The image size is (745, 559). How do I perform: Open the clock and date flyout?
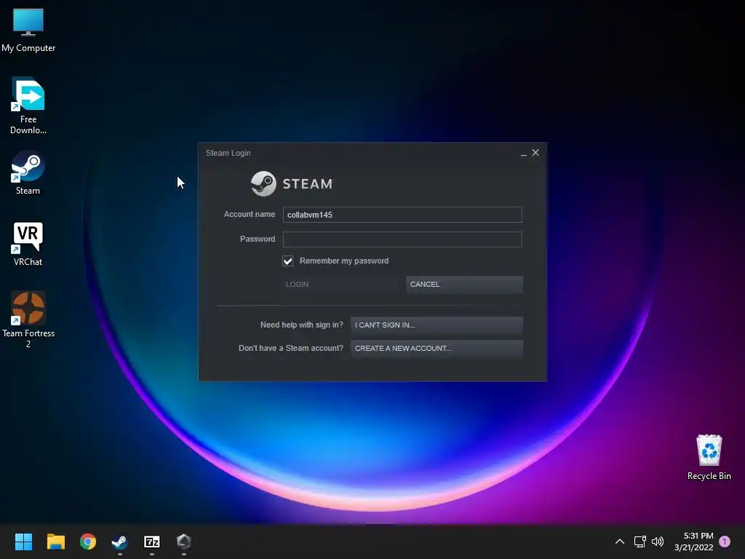click(x=693, y=542)
